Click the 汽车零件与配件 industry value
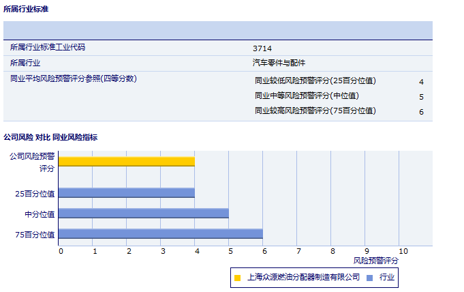Viewport: 464px width, 292px height. tap(279, 63)
